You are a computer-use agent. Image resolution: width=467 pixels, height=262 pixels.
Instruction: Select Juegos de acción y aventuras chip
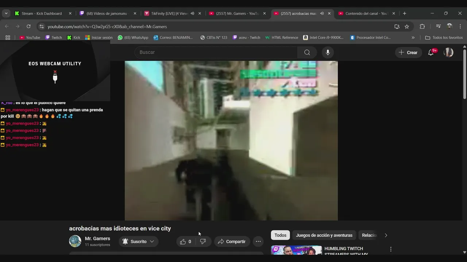(324, 235)
